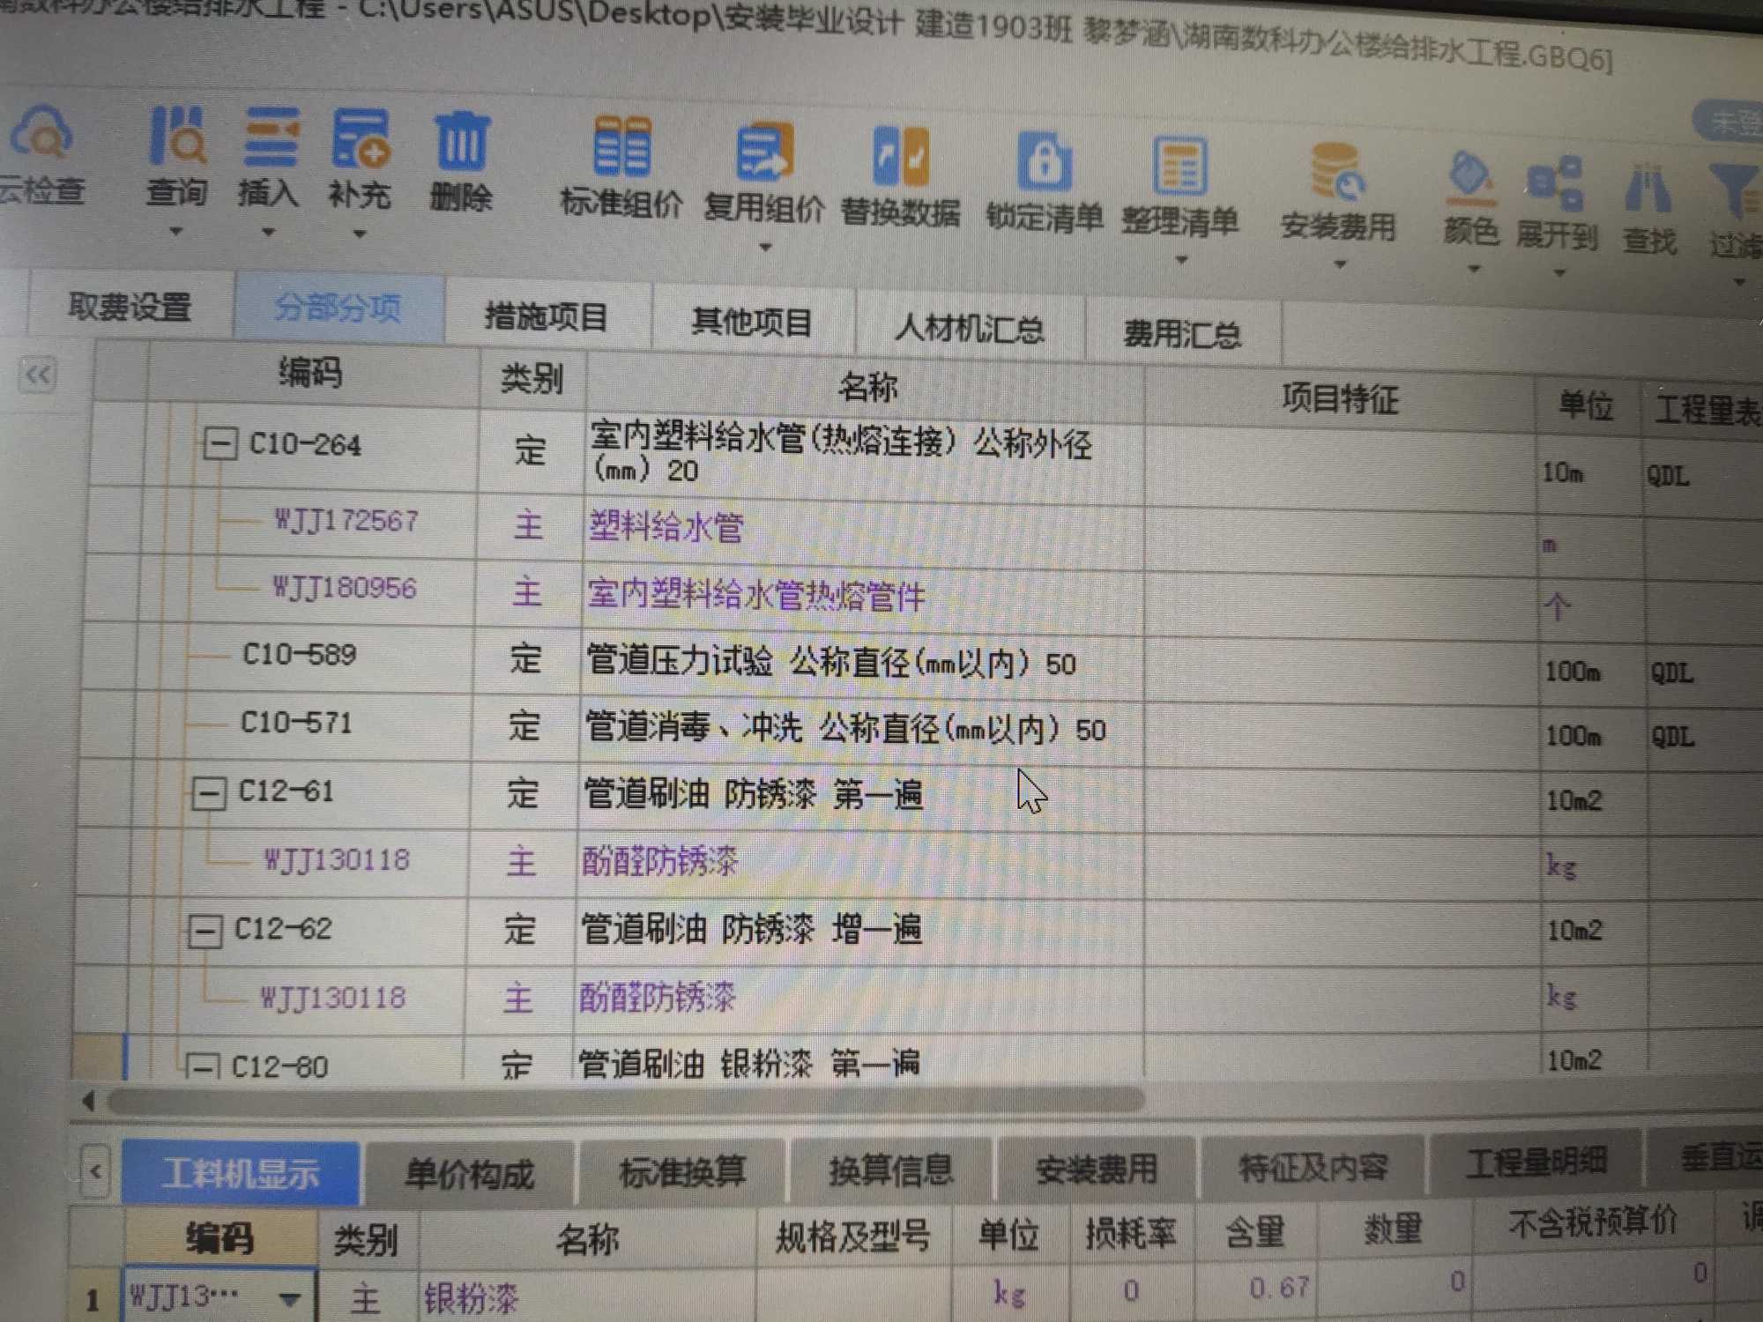Click bottom tab strip left scroll arrow

[x=95, y=1172]
